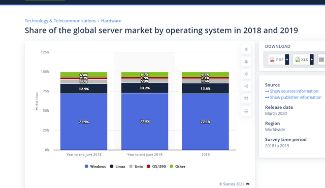Click the 'Year to end June 2019' axis label
The width and height of the screenshot is (325, 188).
click(145, 154)
